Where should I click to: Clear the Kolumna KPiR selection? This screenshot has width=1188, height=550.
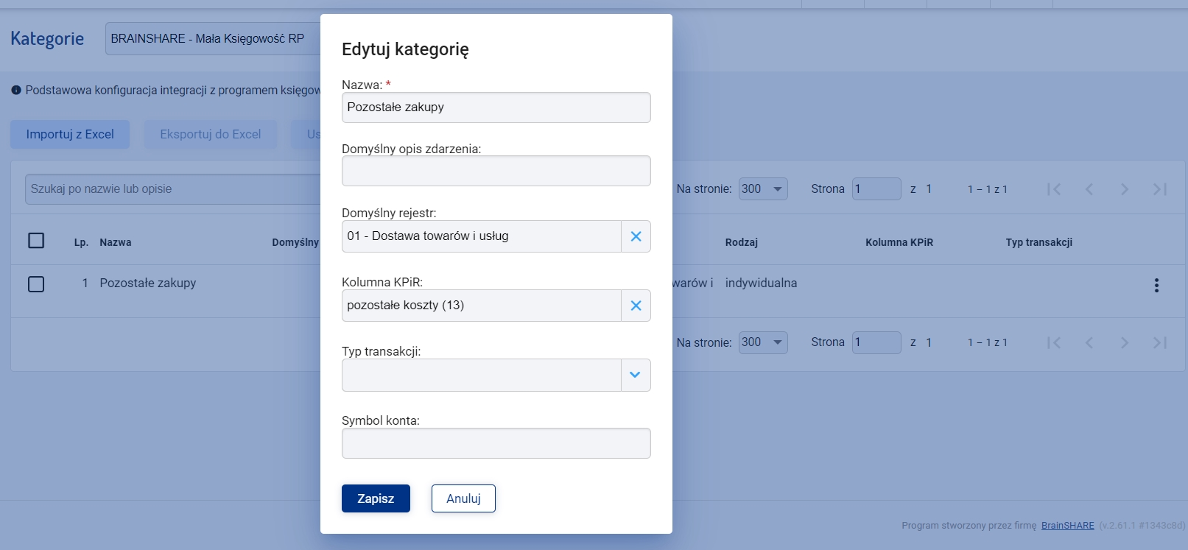[x=636, y=306]
